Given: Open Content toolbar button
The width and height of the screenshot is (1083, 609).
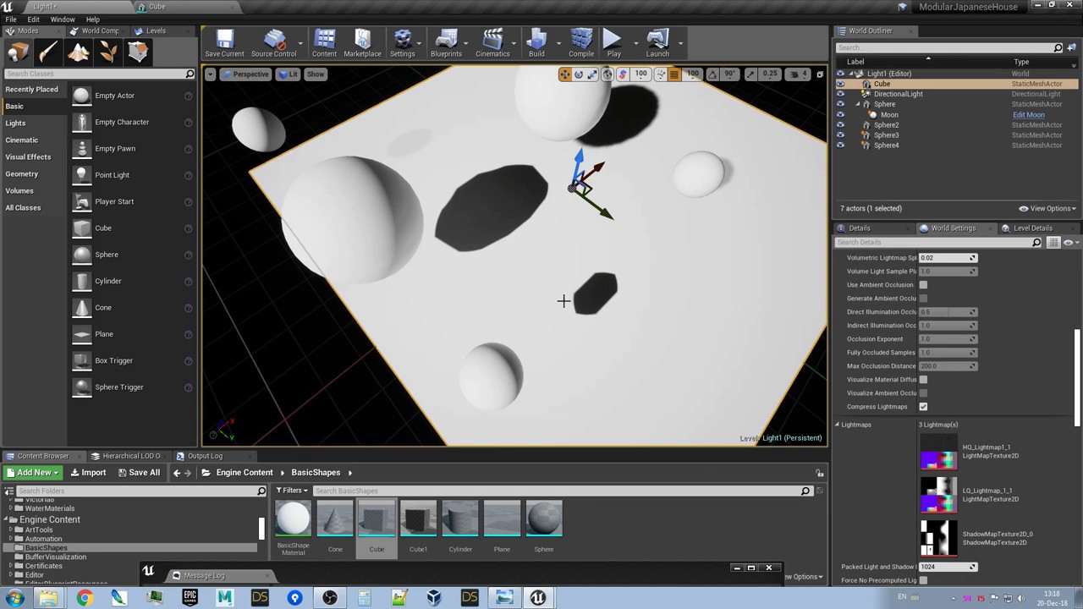Looking at the screenshot, I should (324, 43).
